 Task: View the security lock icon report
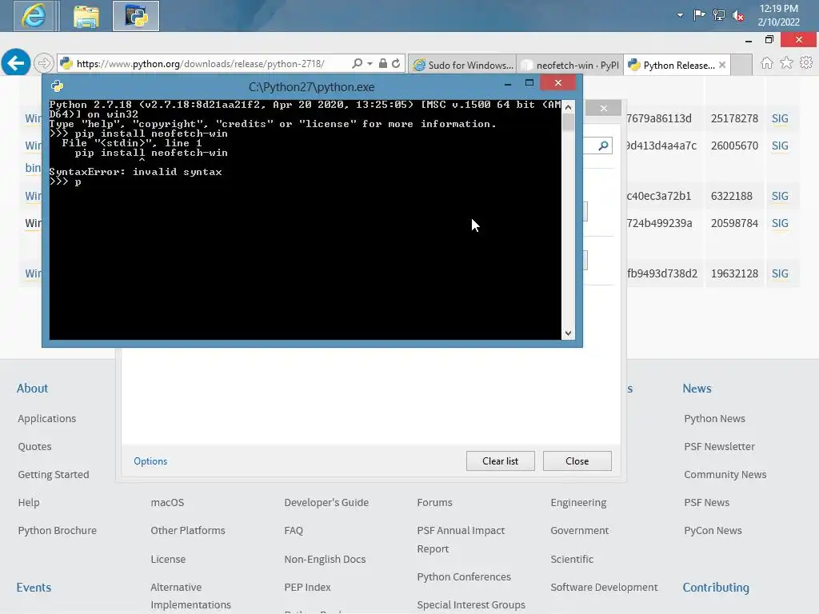(x=383, y=63)
